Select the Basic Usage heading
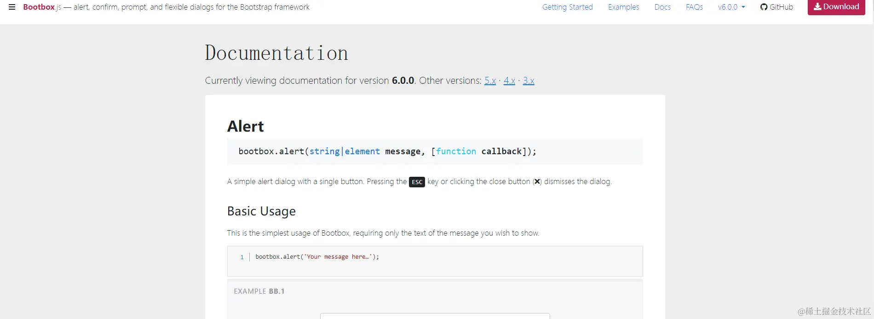This screenshot has width=874, height=319. pos(261,211)
